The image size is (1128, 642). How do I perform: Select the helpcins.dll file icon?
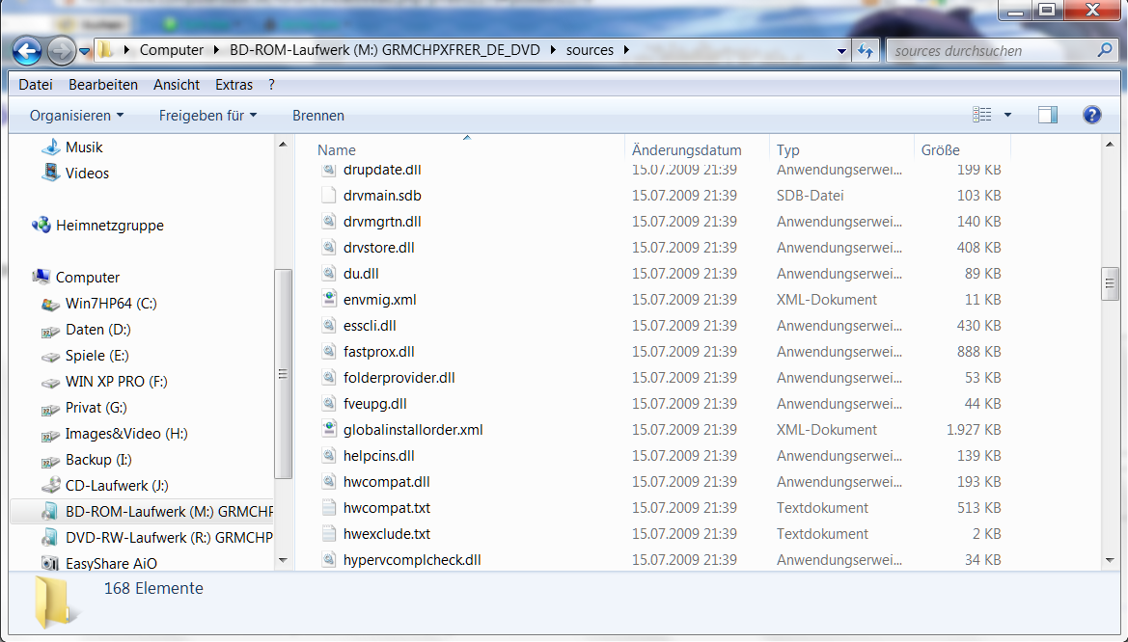coord(329,455)
